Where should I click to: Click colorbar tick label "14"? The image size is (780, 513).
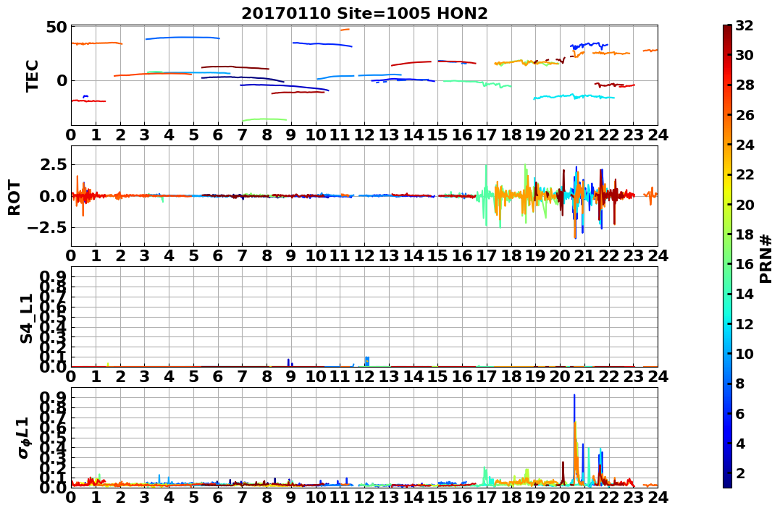click(x=745, y=294)
